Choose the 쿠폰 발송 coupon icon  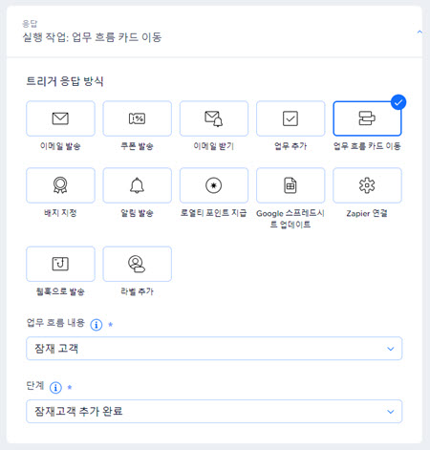click(x=137, y=118)
